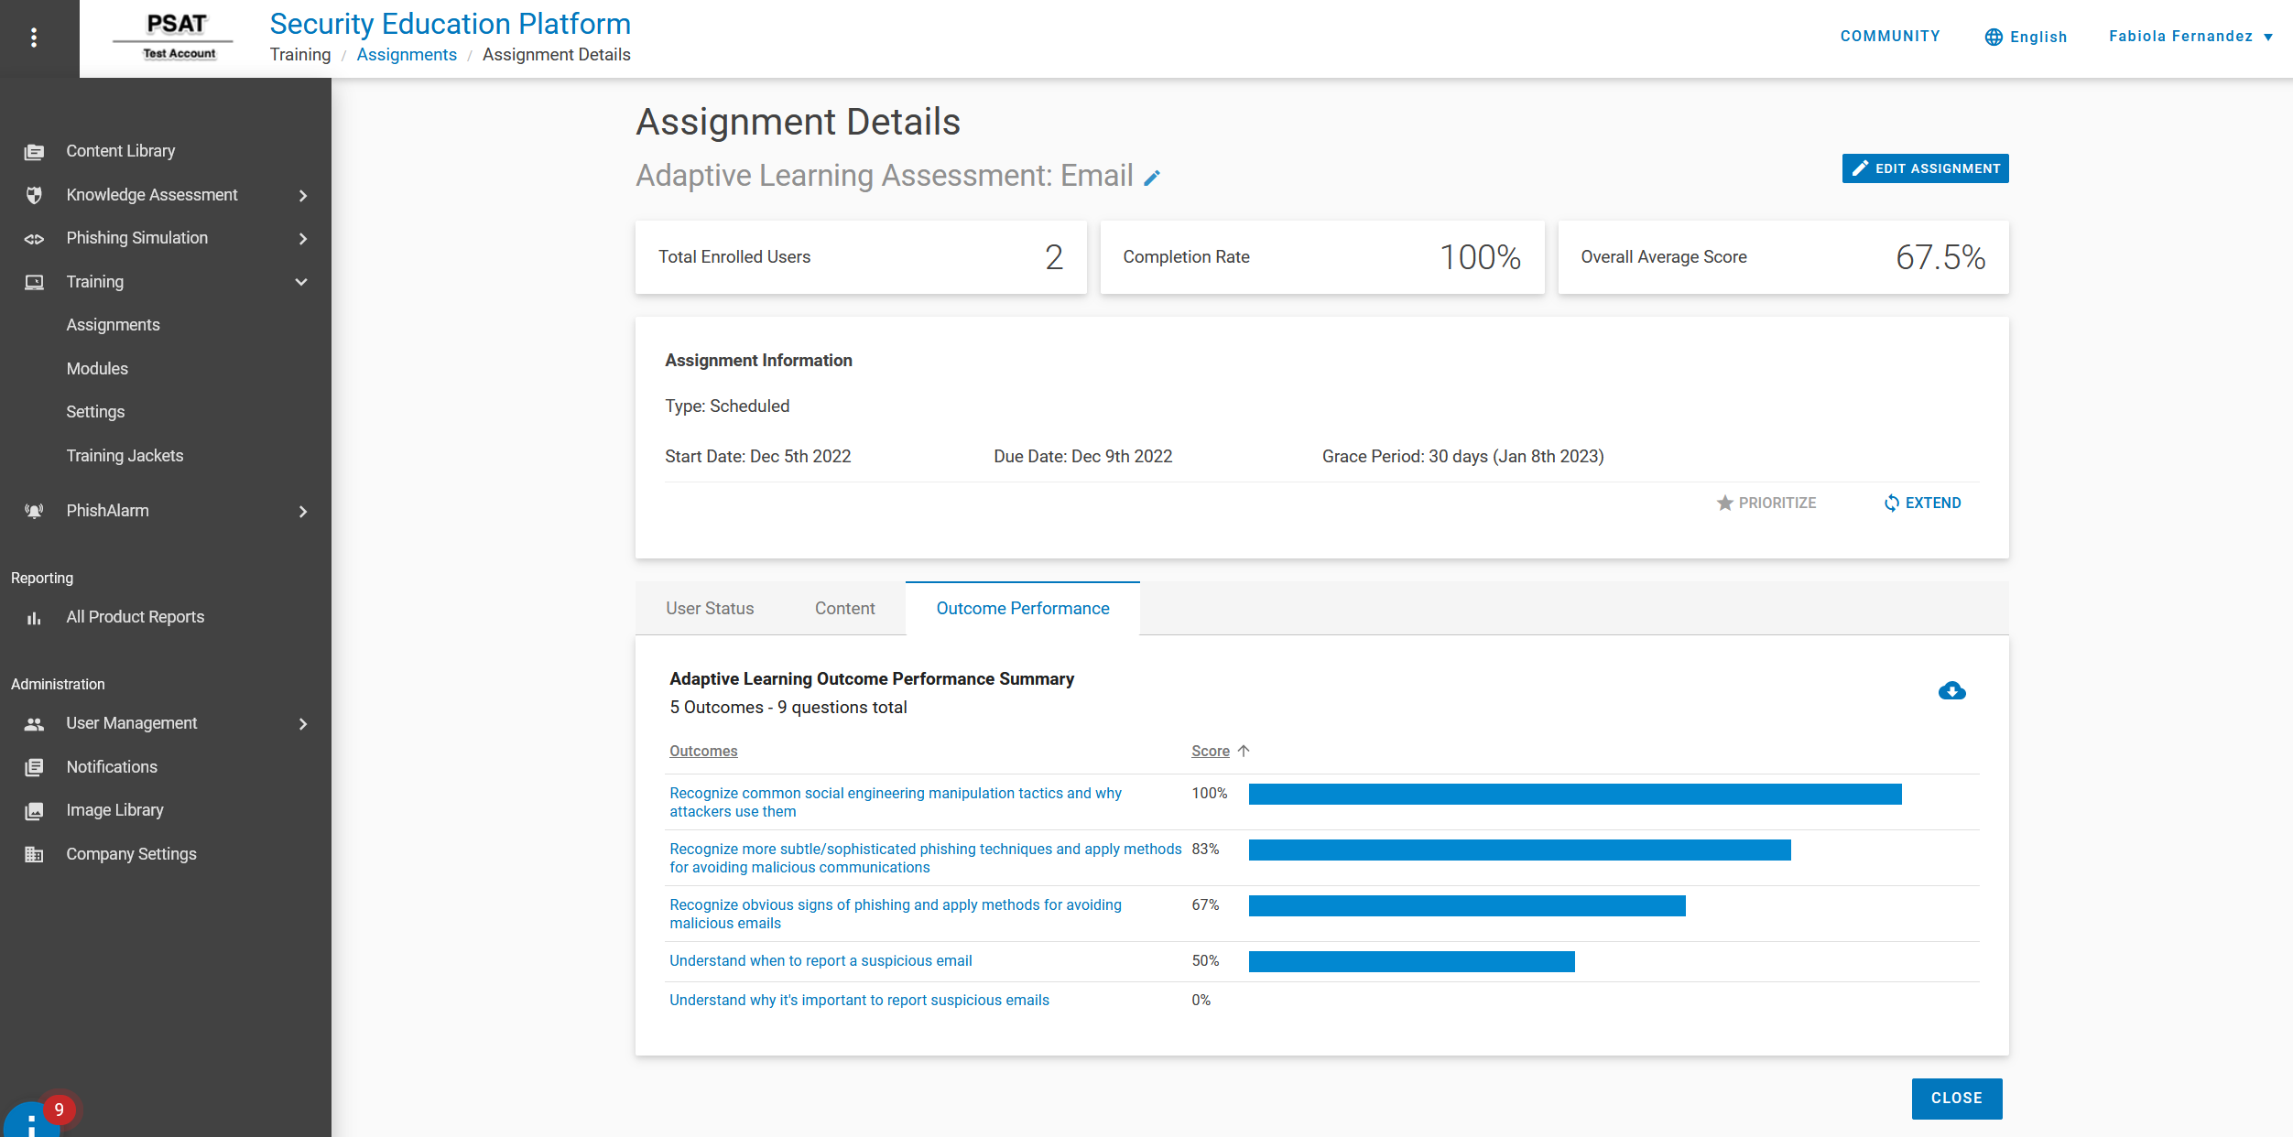Screen dimensions: 2293x1137
Task: Switch to the Content tab
Action: coord(843,607)
